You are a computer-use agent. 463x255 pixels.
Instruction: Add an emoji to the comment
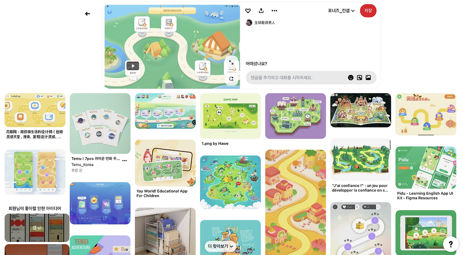pos(351,78)
